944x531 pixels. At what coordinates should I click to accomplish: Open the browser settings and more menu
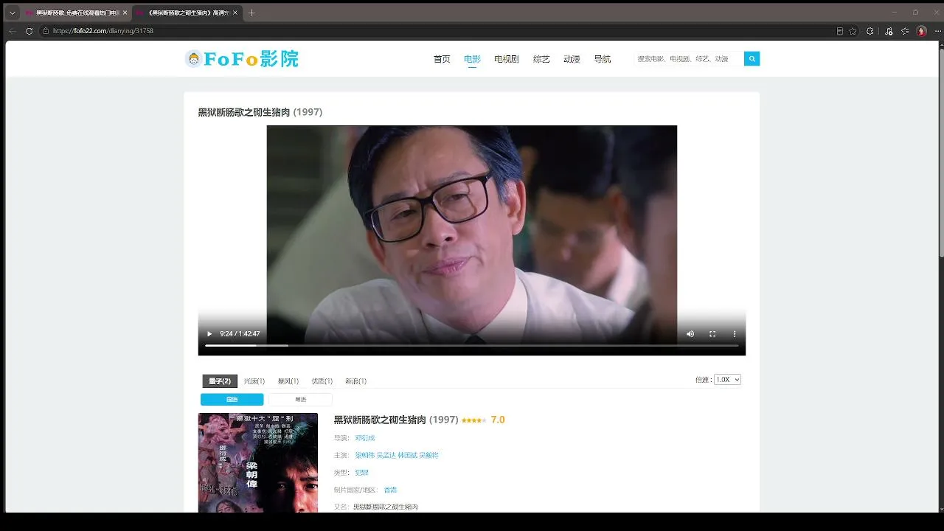937,31
